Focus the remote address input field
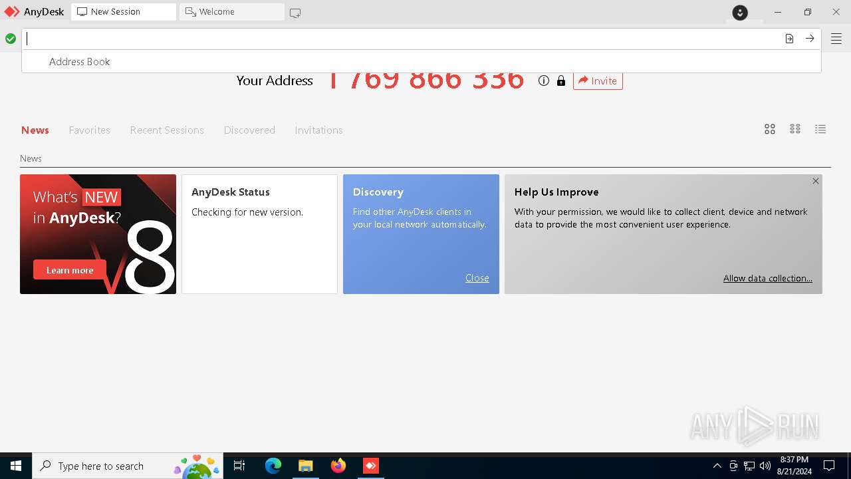The height and width of the screenshot is (479, 851). click(402, 39)
